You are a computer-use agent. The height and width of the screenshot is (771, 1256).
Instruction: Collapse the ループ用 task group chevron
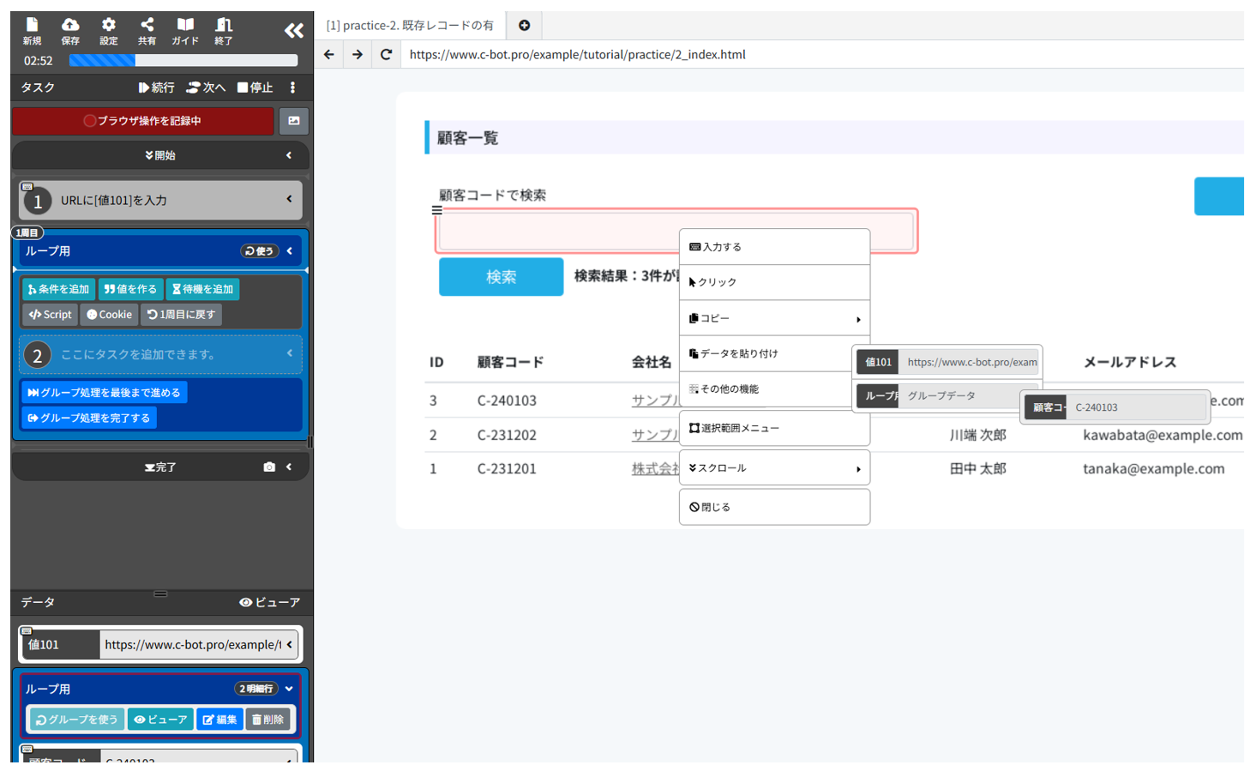[290, 251]
